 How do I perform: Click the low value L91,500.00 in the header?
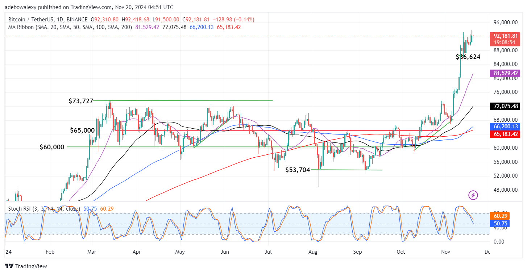pyautogui.click(x=165, y=20)
